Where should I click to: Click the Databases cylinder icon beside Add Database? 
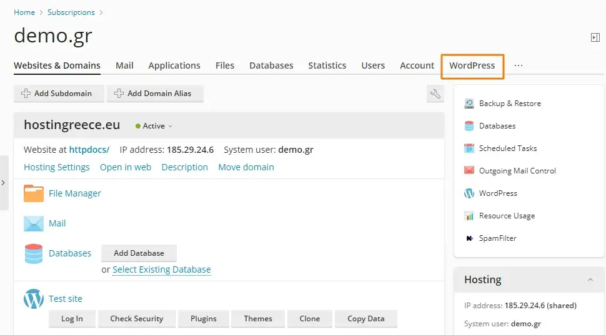point(34,253)
